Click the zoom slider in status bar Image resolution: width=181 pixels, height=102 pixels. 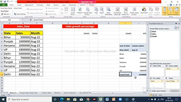click(172, 95)
